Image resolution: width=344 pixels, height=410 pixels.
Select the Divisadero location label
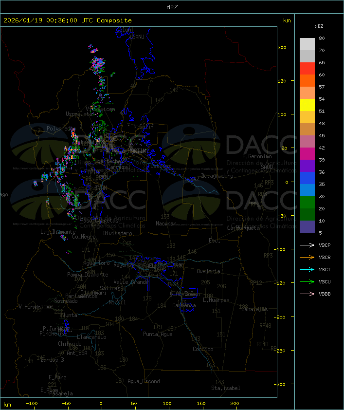coord(117,233)
